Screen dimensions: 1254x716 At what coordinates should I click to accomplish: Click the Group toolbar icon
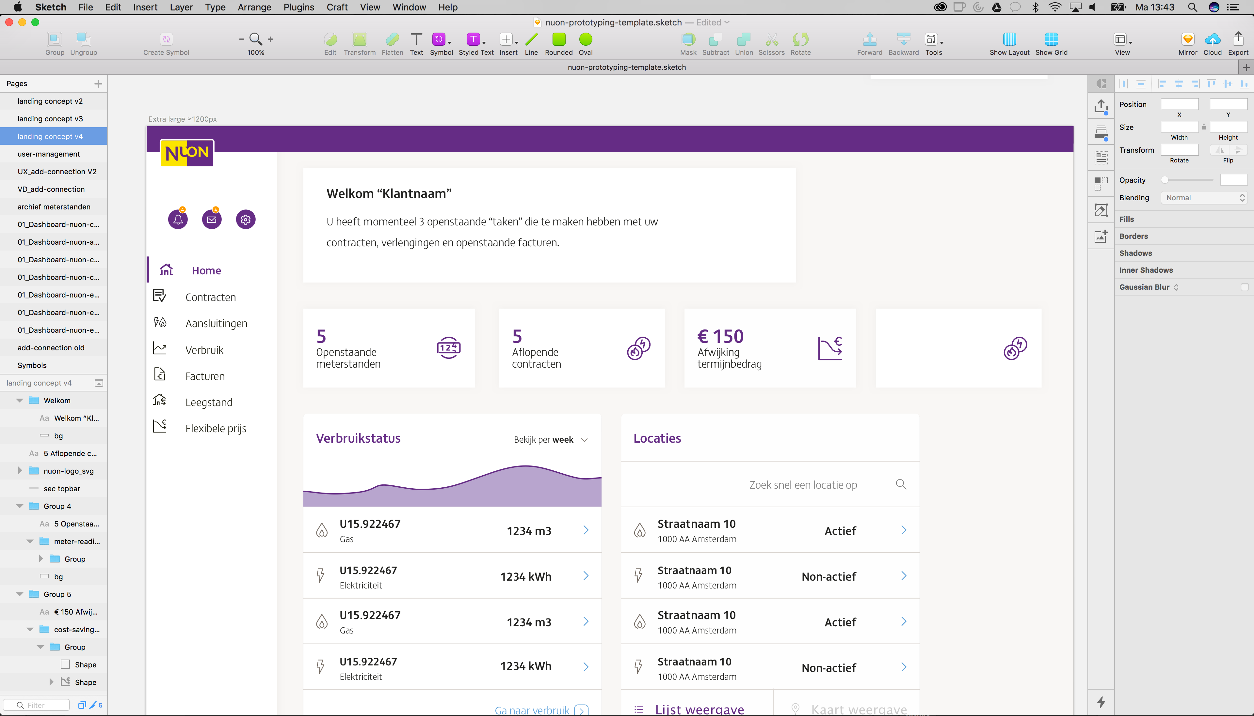click(x=55, y=39)
